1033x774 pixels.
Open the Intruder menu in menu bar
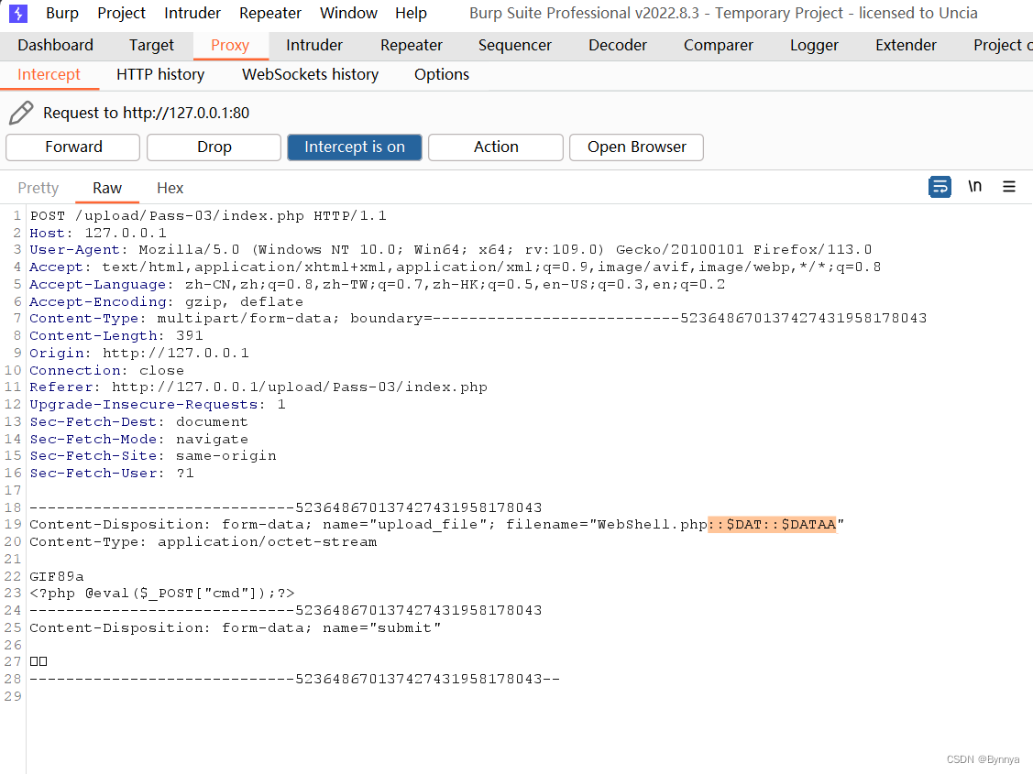[192, 13]
